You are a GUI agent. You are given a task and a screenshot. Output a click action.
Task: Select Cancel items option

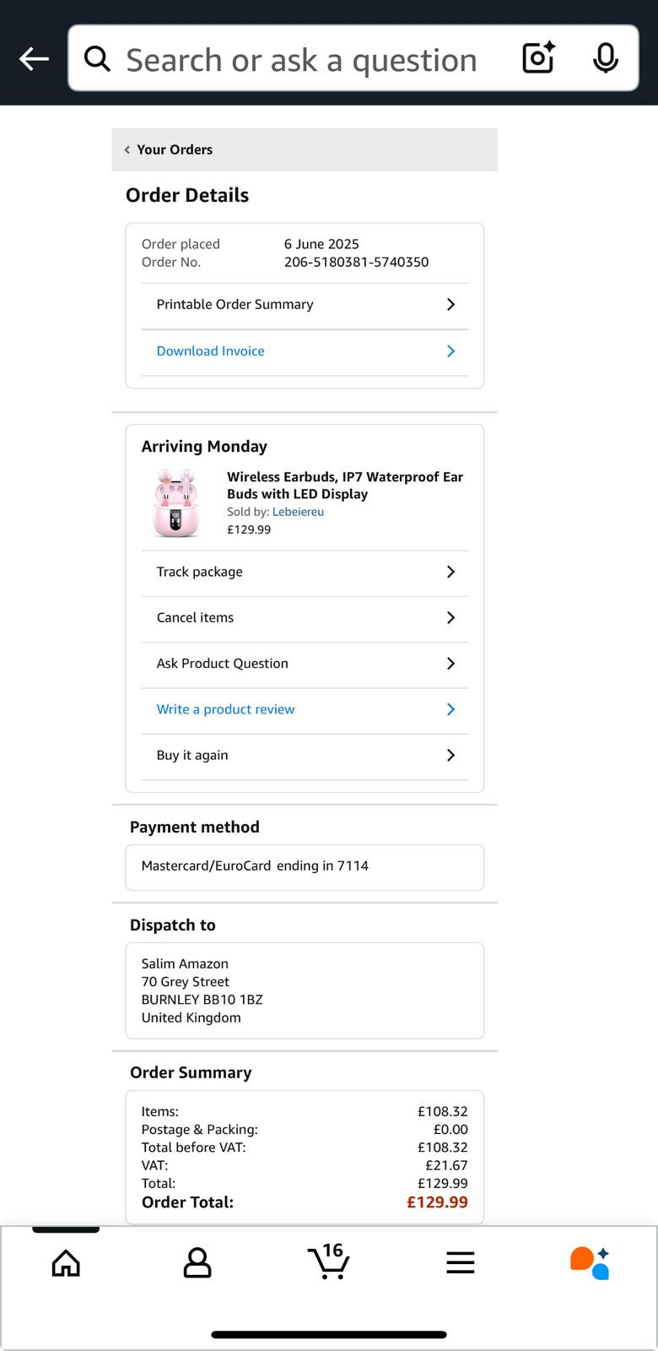pyautogui.click(x=305, y=618)
